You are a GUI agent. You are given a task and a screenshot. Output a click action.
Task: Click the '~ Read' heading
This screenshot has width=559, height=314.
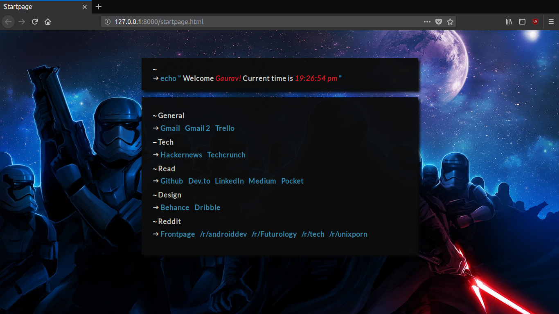pos(164,169)
